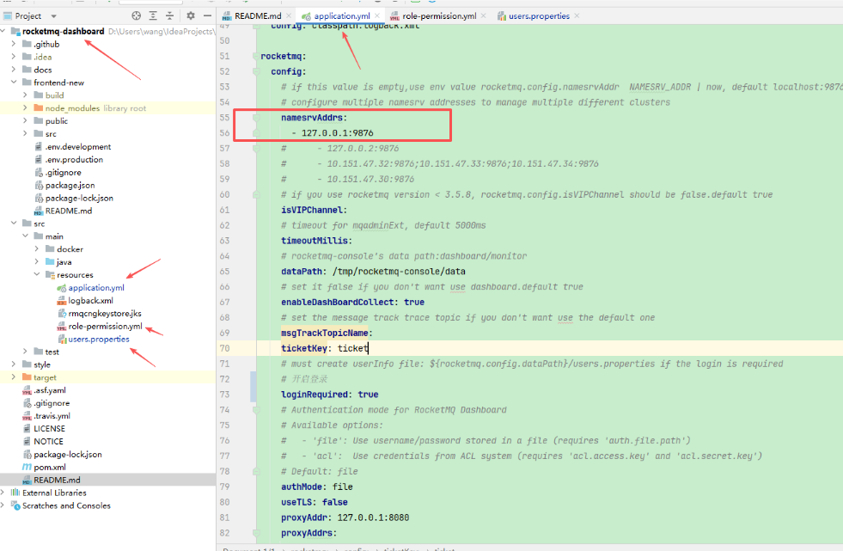Select .env.development file
The height and width of the screenshot is (551, 843).
78,147
